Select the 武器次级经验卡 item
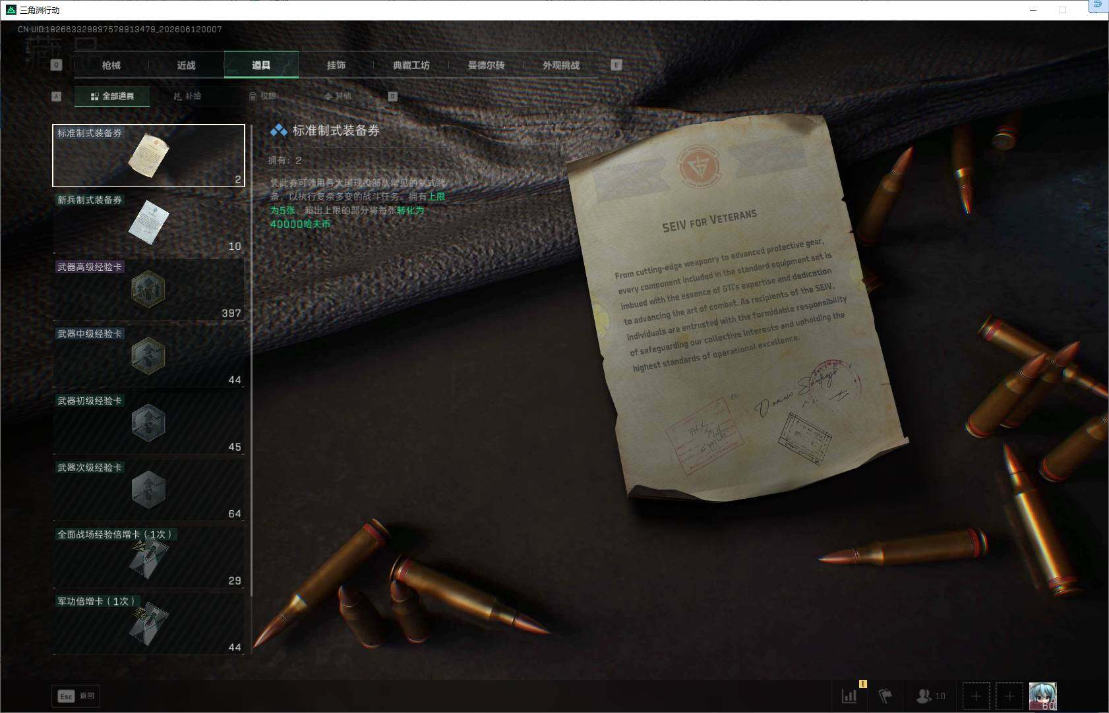 point(149,490)
